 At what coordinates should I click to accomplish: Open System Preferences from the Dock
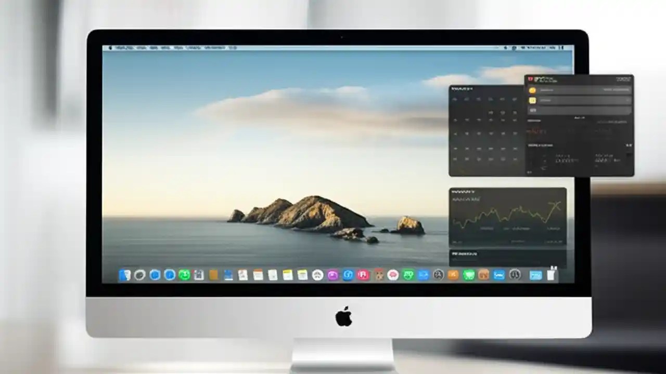point(516,275)
